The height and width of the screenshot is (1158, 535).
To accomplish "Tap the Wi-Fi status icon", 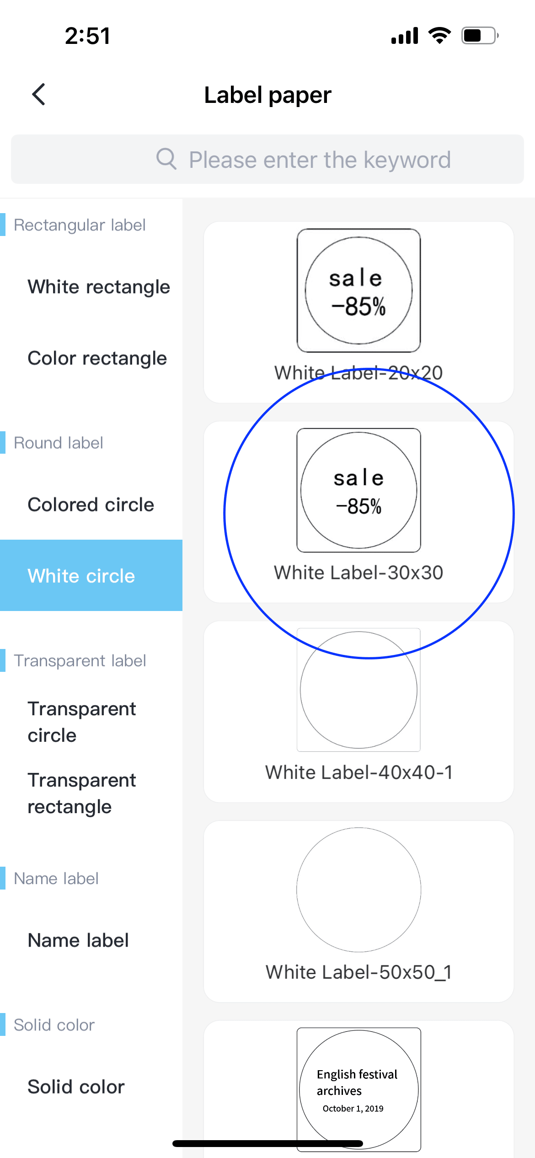I will click(439, 36).
